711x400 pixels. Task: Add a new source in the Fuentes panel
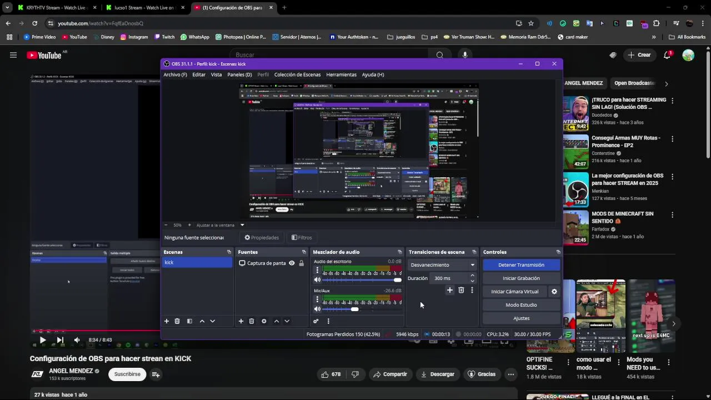click(241, 321)
